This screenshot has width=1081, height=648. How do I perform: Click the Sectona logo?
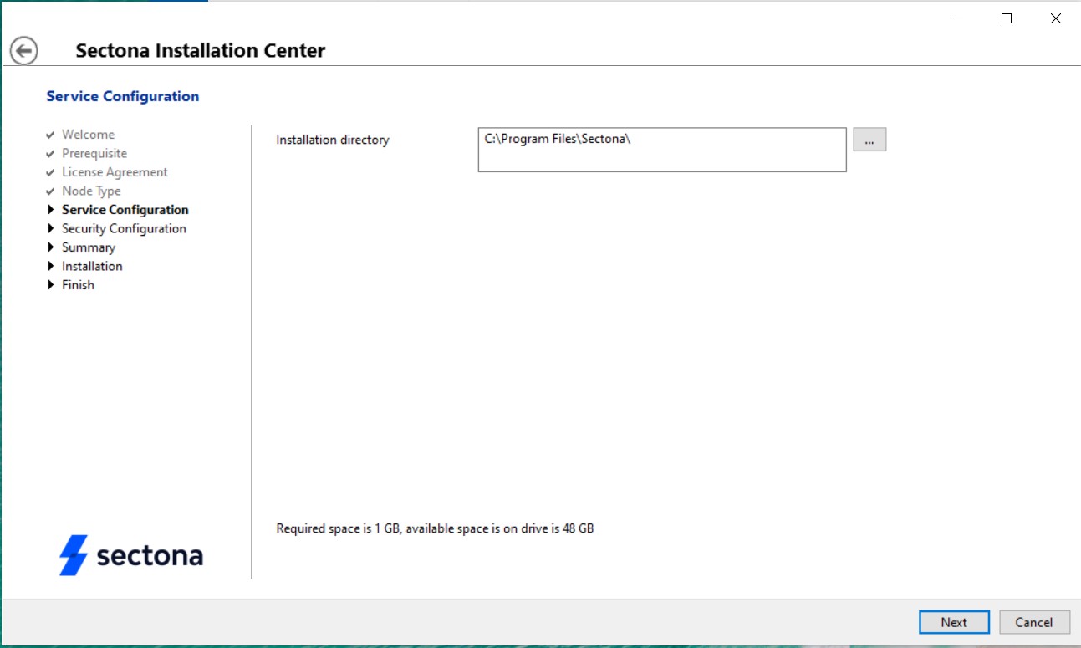coord(131,555)
